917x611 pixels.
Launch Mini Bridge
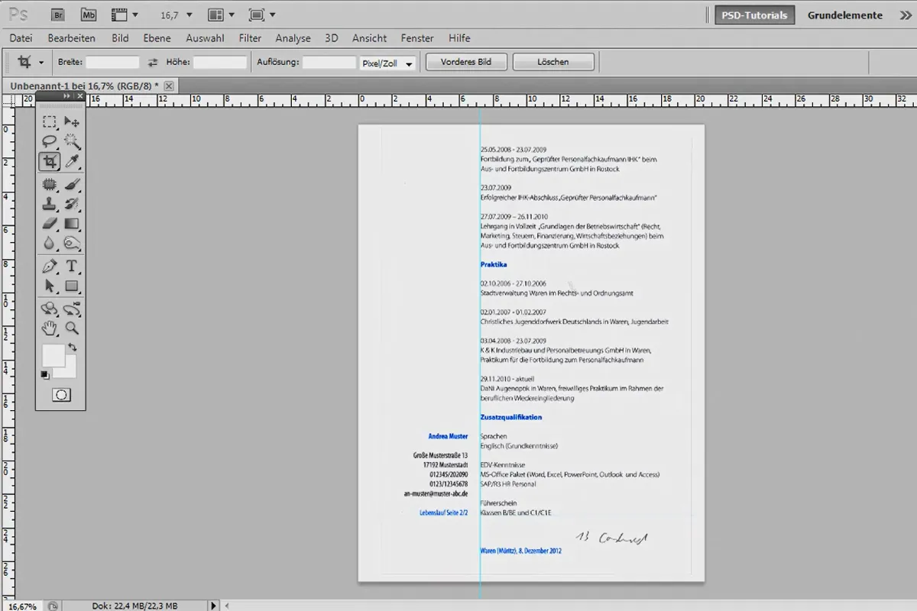coord(89,15)
